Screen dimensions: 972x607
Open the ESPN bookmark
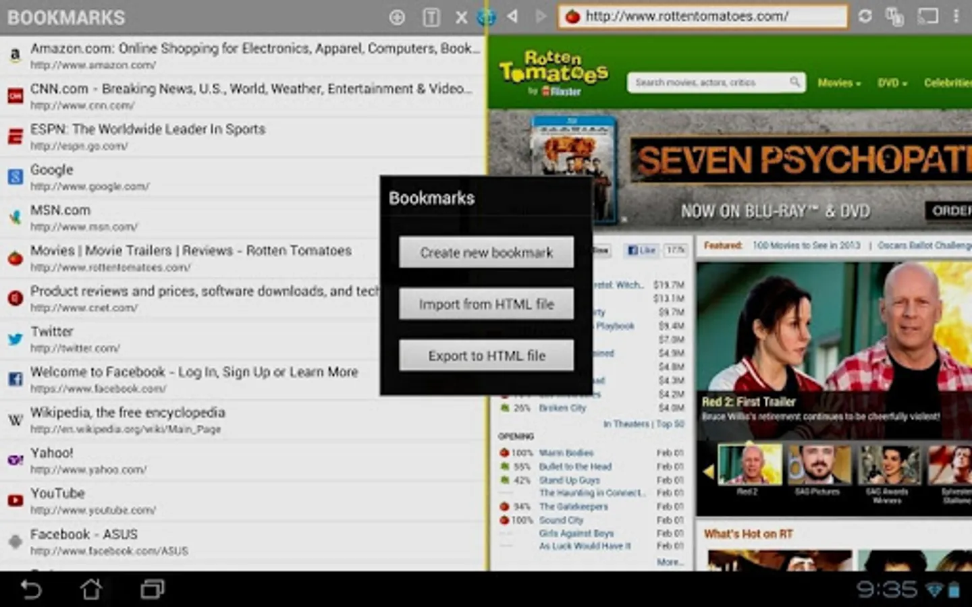click(x=243, y=137)
